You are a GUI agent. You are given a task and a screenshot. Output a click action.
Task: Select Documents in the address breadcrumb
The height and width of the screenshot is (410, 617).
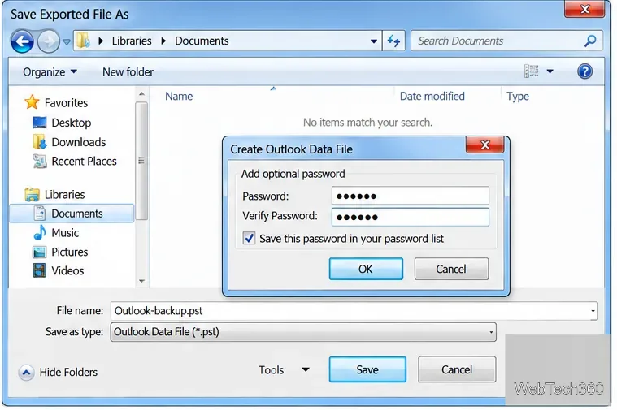(x=202, y=41)
